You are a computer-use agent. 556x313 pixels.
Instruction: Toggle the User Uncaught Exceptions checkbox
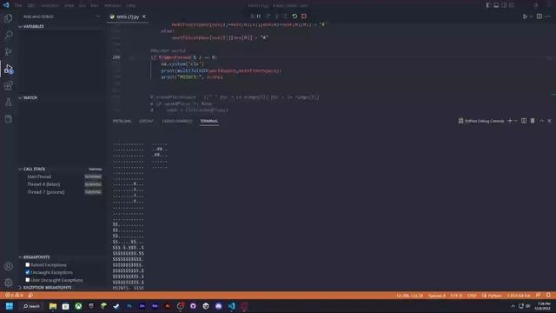tap(27, 280)
